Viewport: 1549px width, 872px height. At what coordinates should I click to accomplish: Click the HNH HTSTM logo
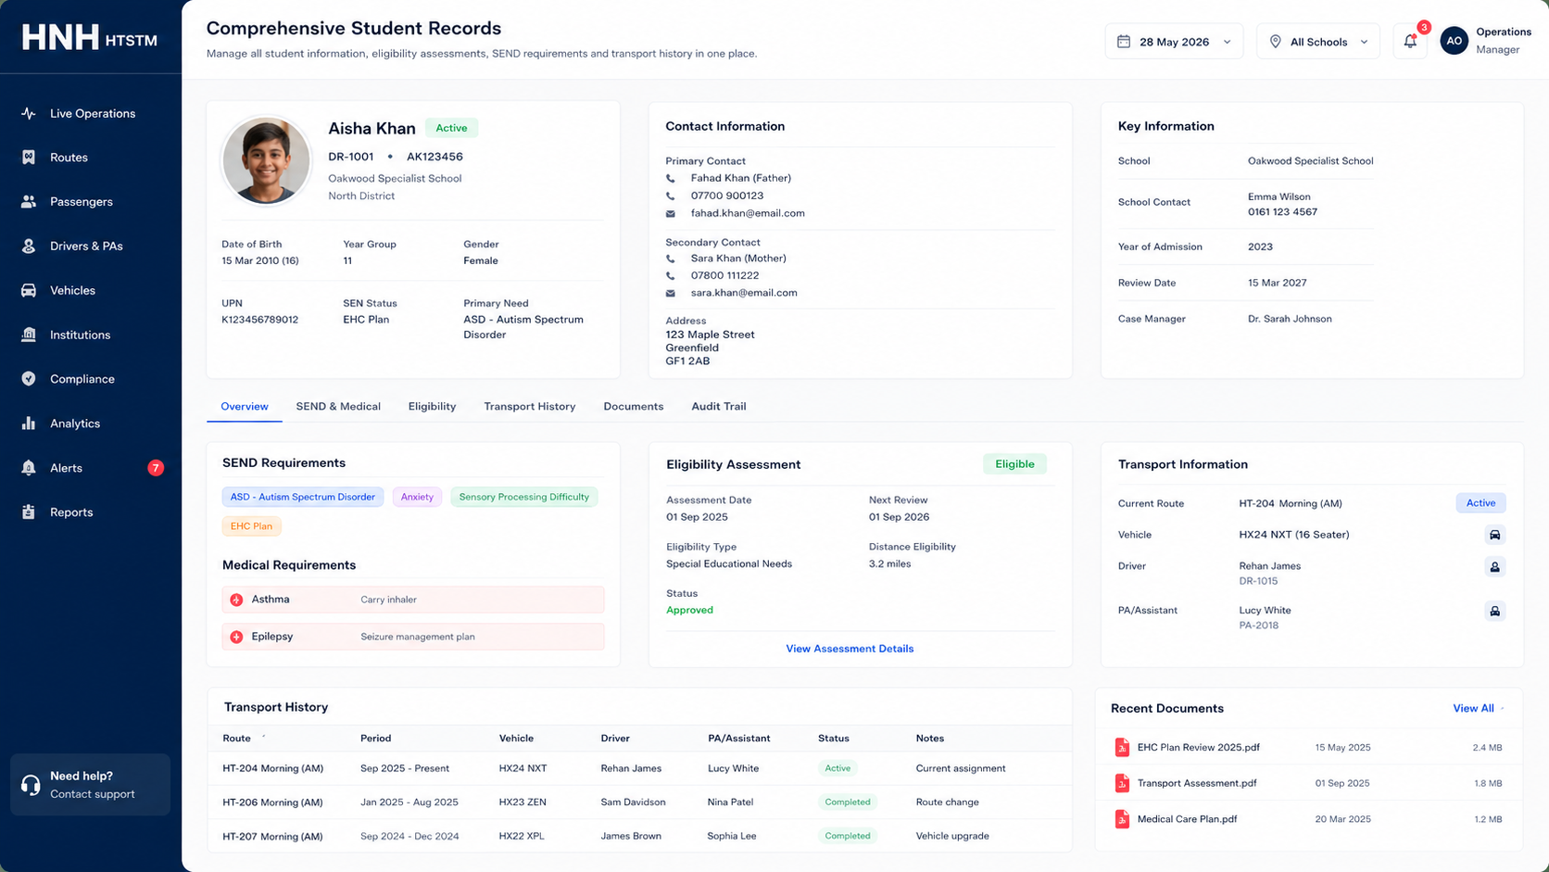click(90, 38)
